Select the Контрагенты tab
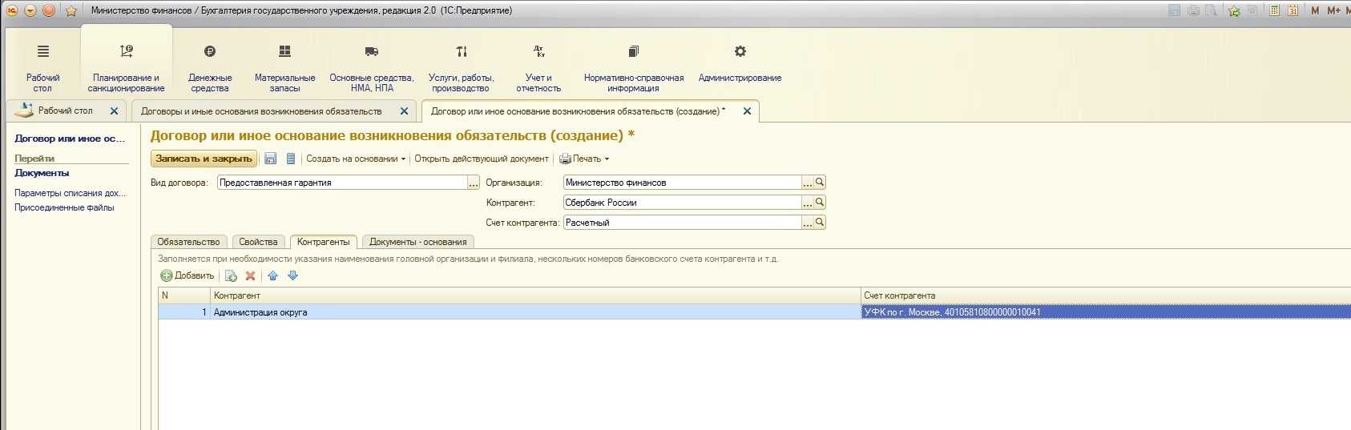Viewport: 1351px width, 430px height. click(x=323, y=242)
